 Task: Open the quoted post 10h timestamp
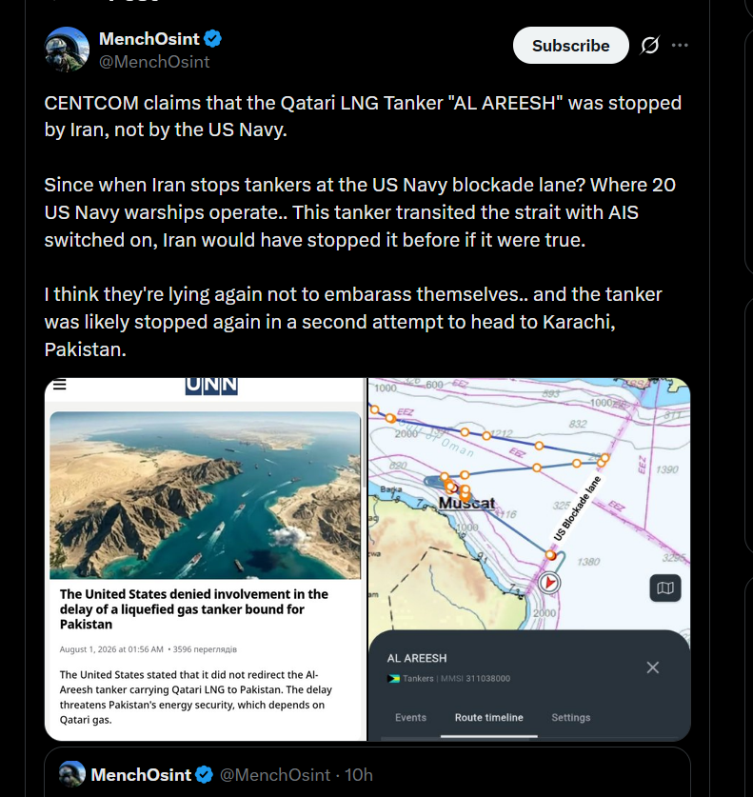[x=358, y=775]
